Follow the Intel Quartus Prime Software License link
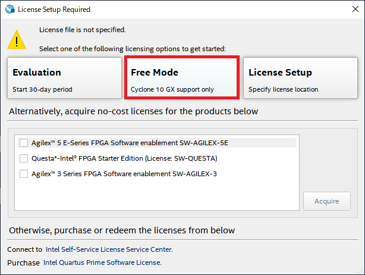 tap(102, 262)
